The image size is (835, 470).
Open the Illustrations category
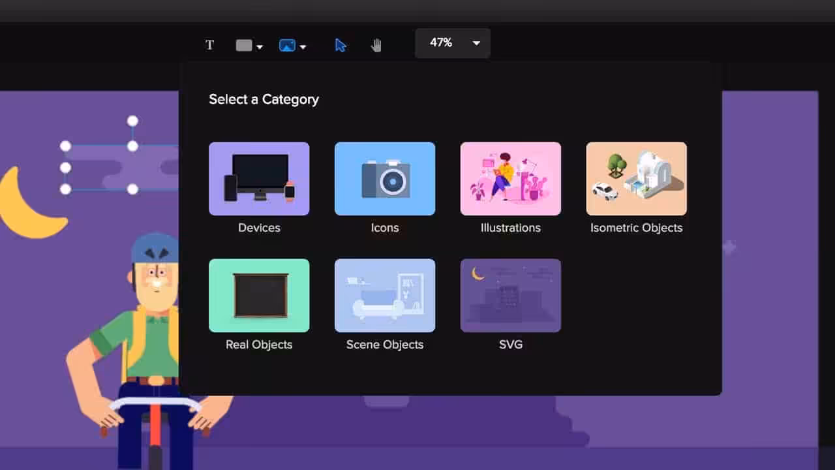click(x=510, y=179)
